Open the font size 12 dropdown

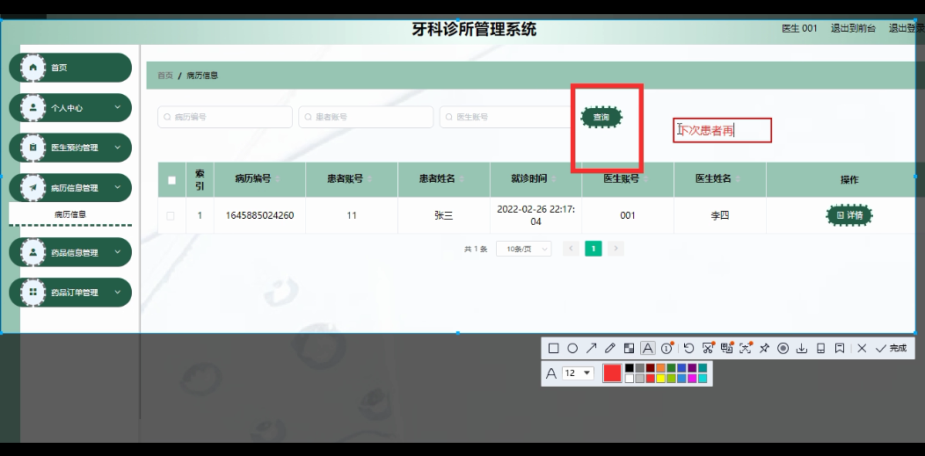579,373
